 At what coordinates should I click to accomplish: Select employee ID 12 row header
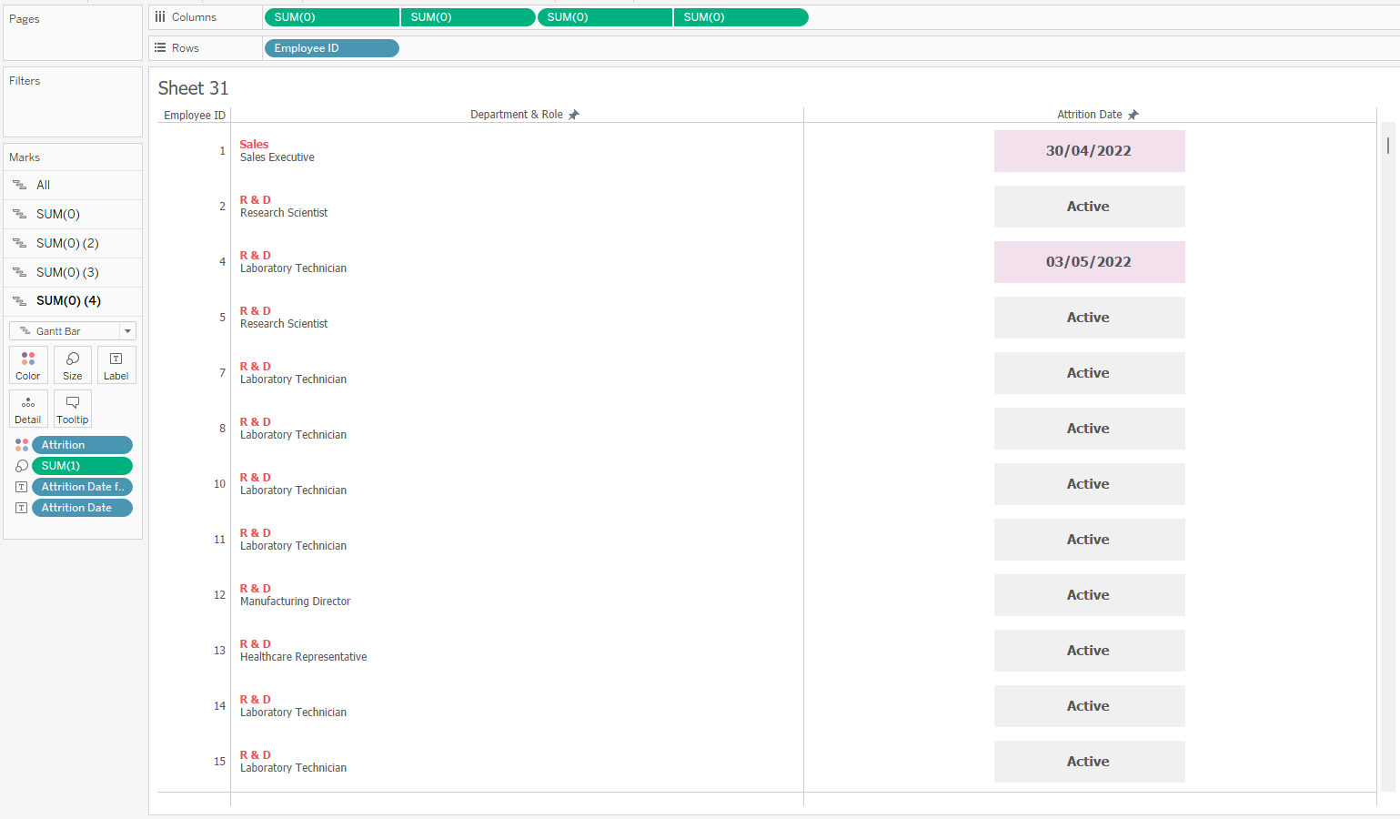point(219,595)
